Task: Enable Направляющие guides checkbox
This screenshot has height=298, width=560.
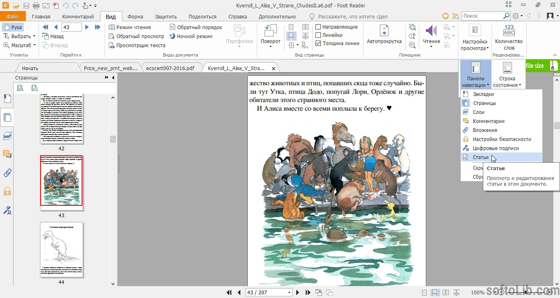Action: tap(318, 27)
